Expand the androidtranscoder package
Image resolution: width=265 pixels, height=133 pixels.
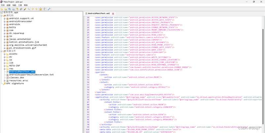(5, 22)
